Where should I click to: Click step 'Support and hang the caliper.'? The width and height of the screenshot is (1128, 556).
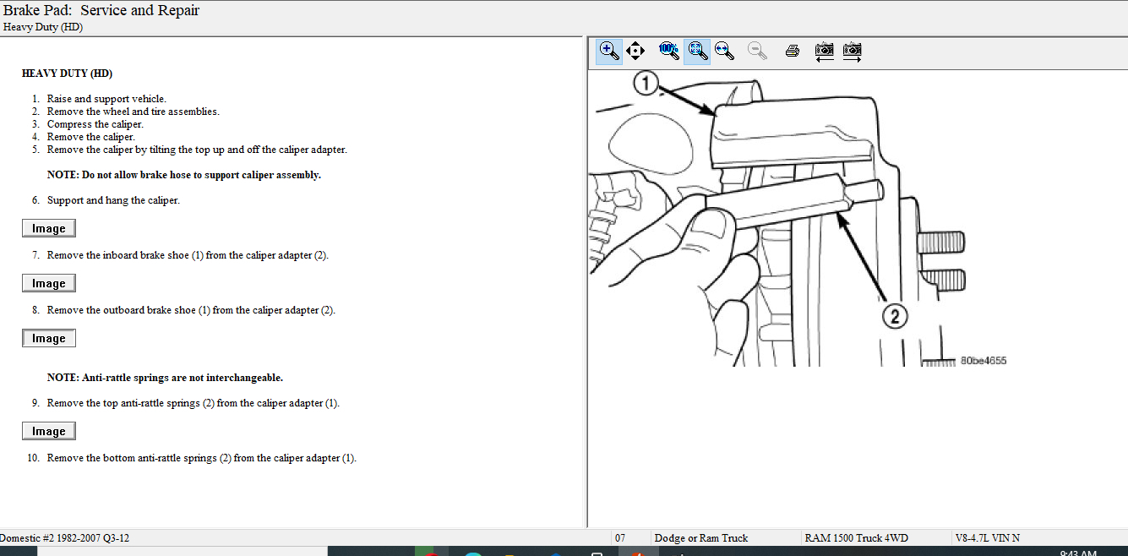pyautogui.click(x=113, y=200)
